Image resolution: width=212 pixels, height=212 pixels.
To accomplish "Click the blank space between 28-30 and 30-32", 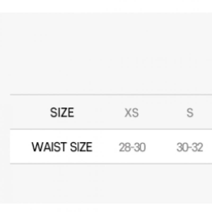I will [161, 147].
